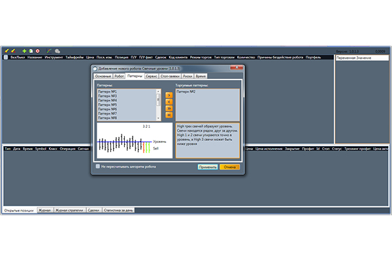Remove pattern with single left arrow button
392x261 pixels.
click(x=169, y=102)
